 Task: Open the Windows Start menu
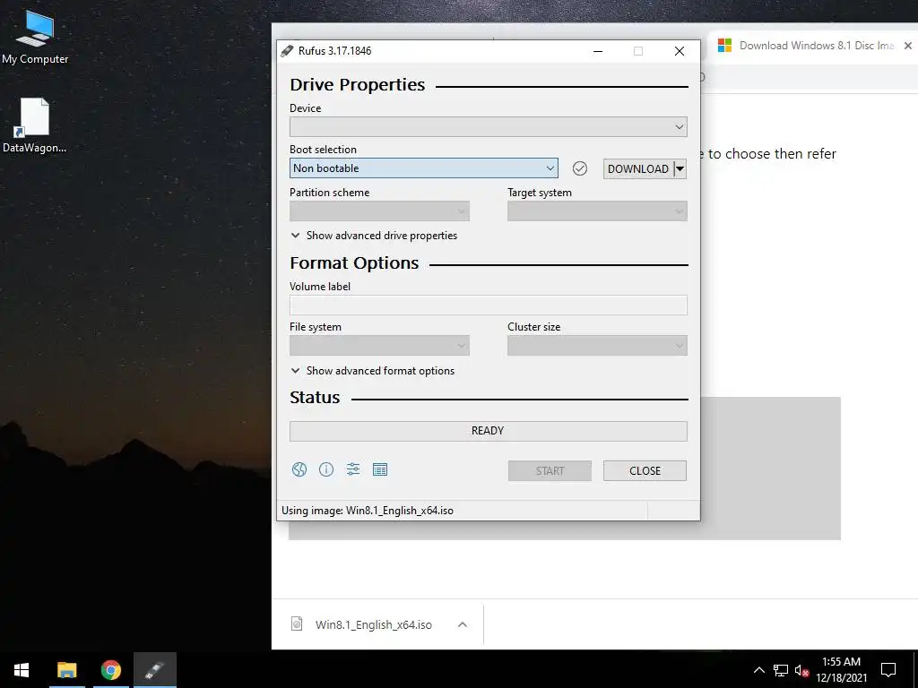pos(22,670)
